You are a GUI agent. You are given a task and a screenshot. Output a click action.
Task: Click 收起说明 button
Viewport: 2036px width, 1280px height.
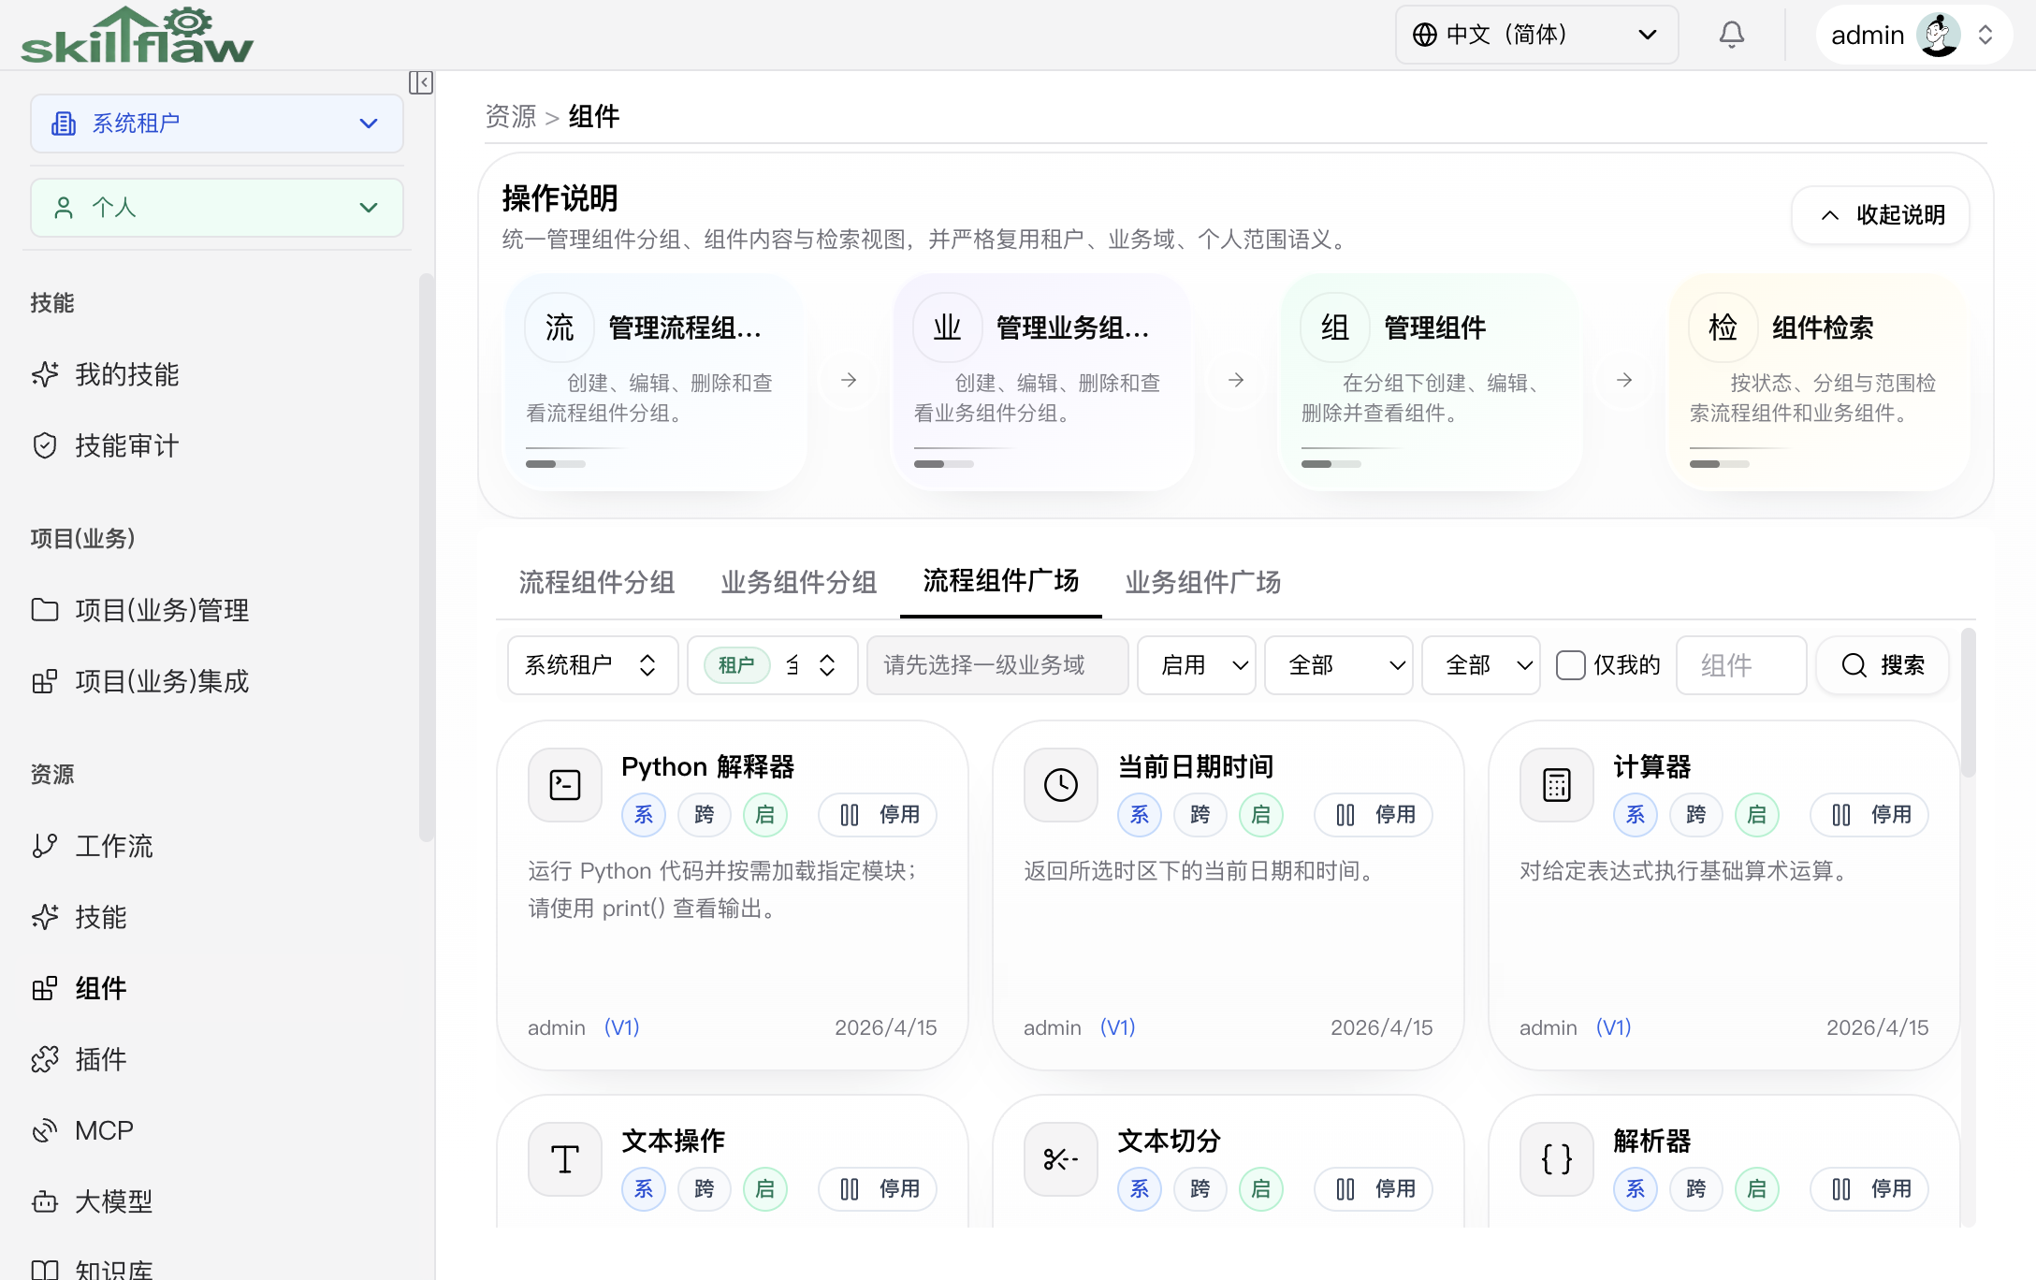[1881, 215]
